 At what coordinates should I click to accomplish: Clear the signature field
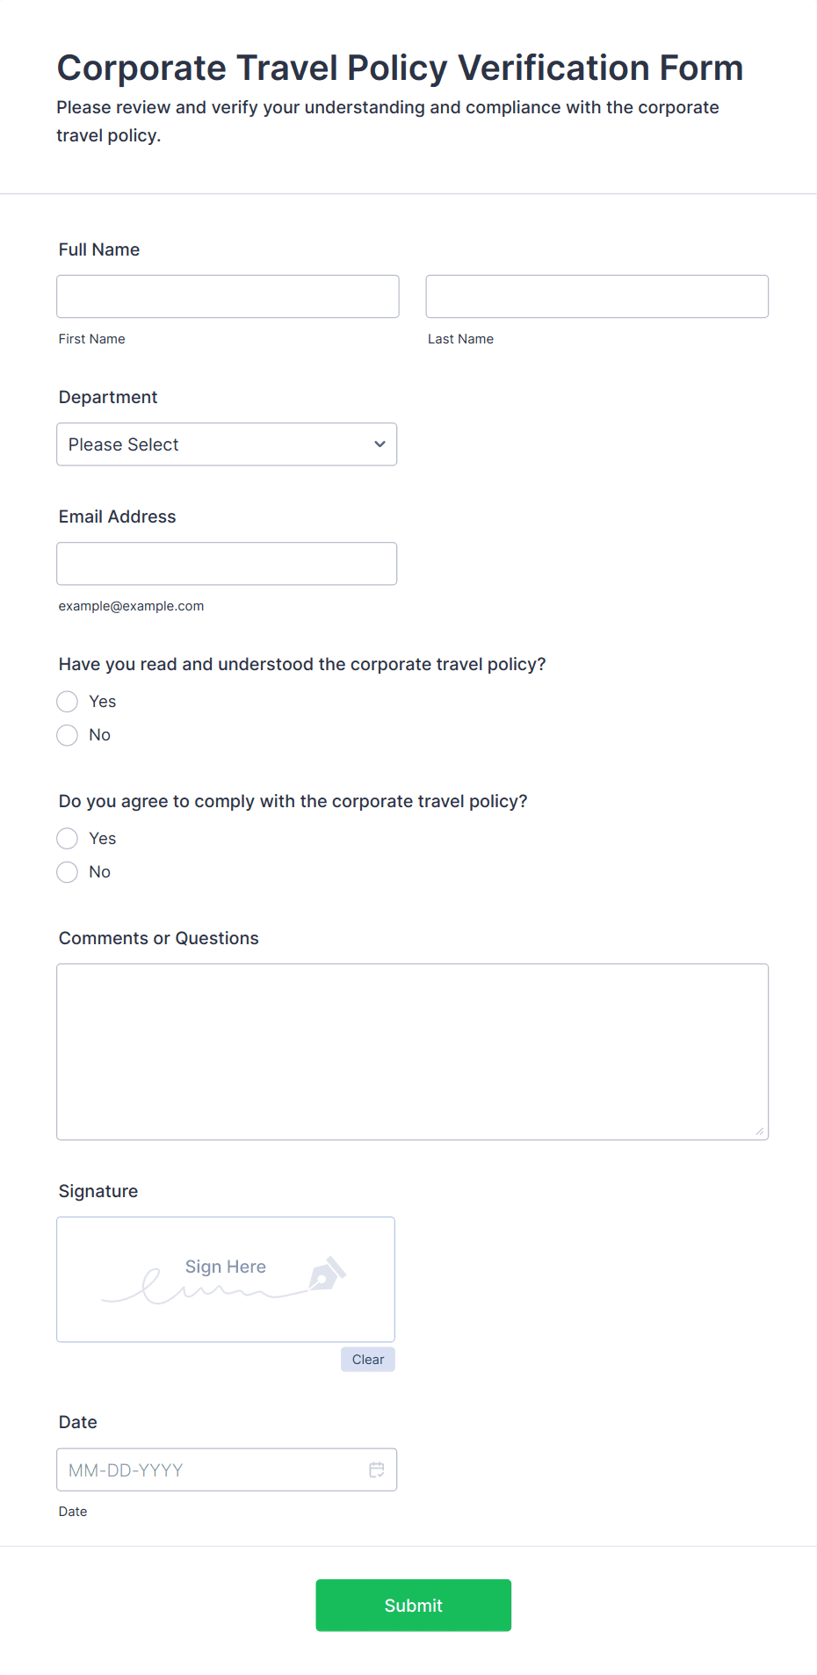tap(367, 1360)
